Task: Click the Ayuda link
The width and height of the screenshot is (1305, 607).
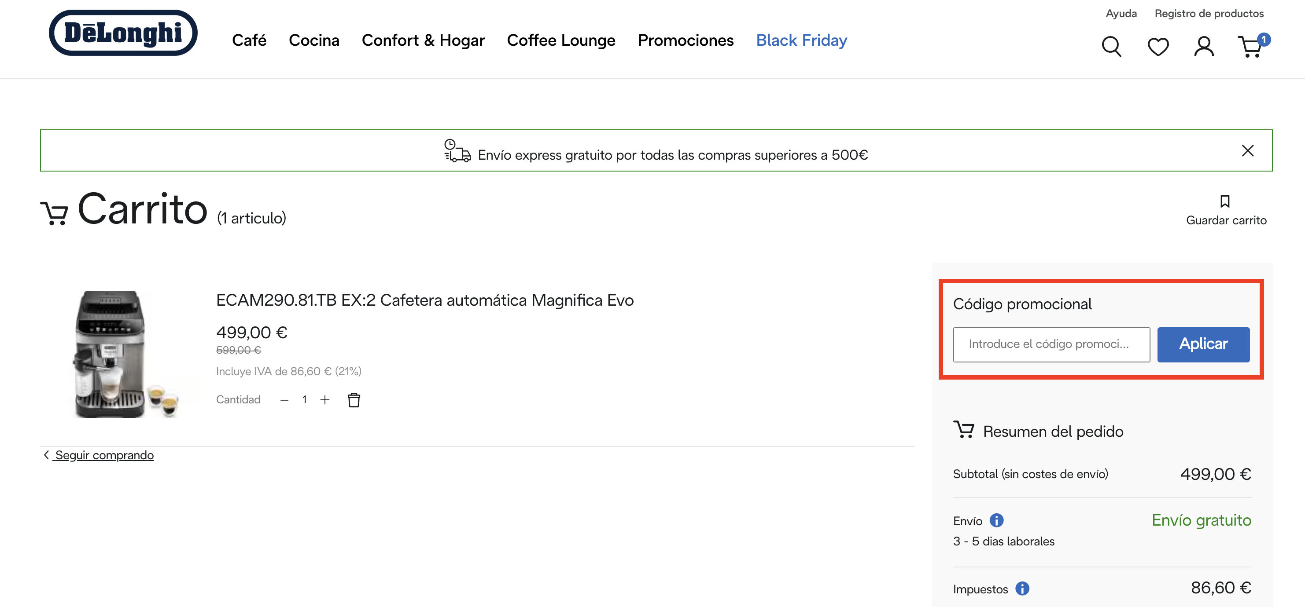Action: 1121,14
